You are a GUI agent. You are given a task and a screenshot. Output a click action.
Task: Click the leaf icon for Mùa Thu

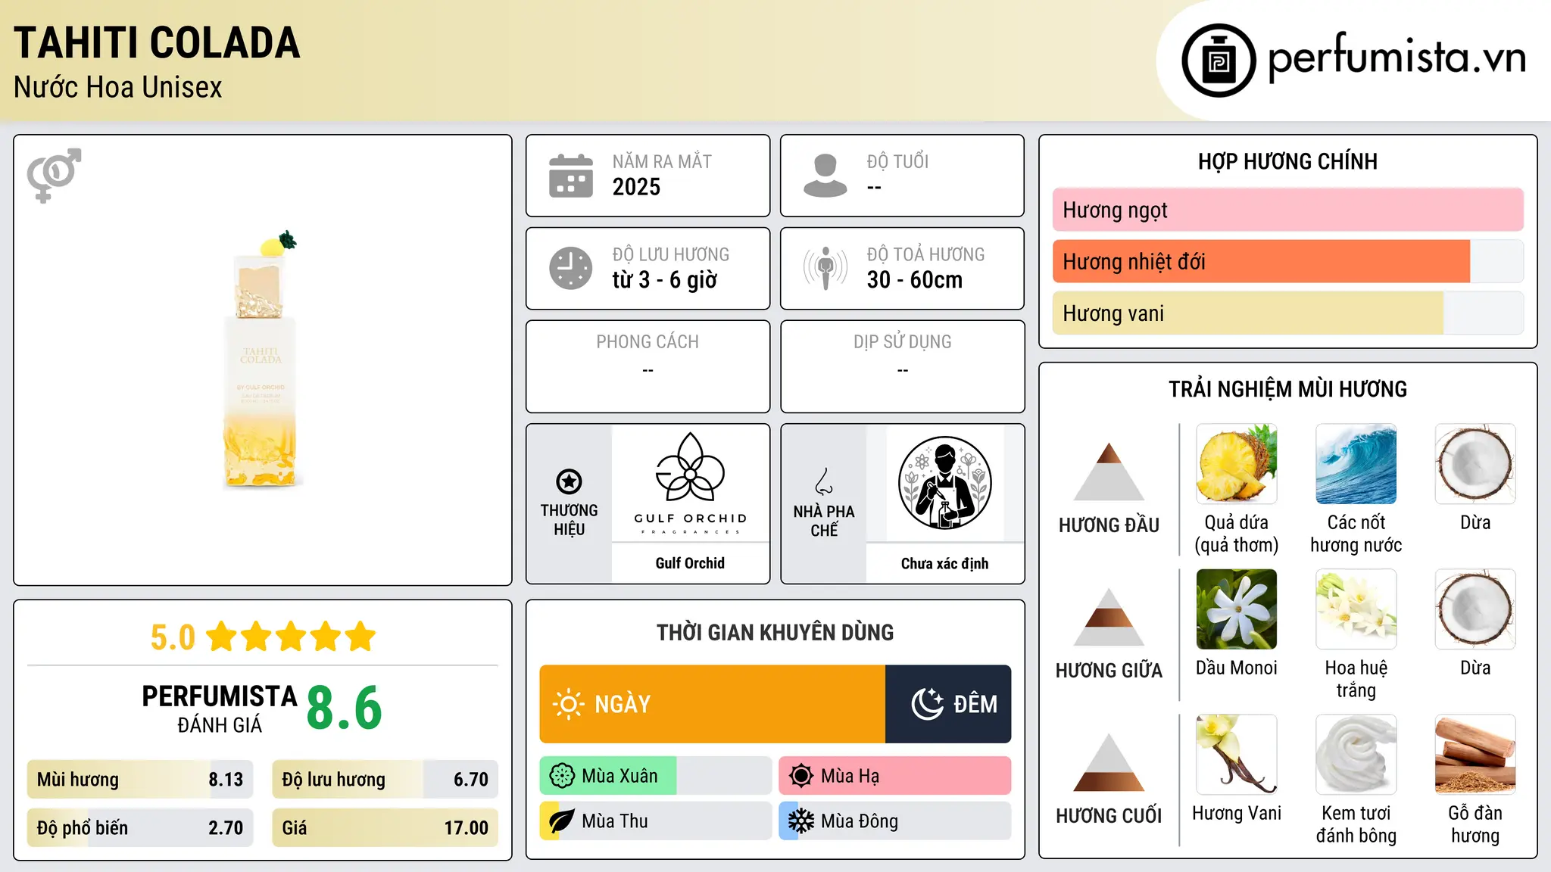(x=562, y=821)
